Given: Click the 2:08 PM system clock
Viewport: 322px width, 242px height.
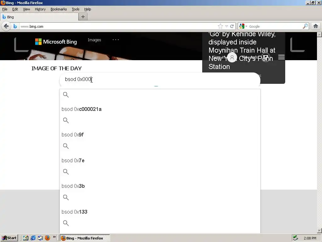Looking at the screenshot, I should pyautogui.click(x=310, y=238).
